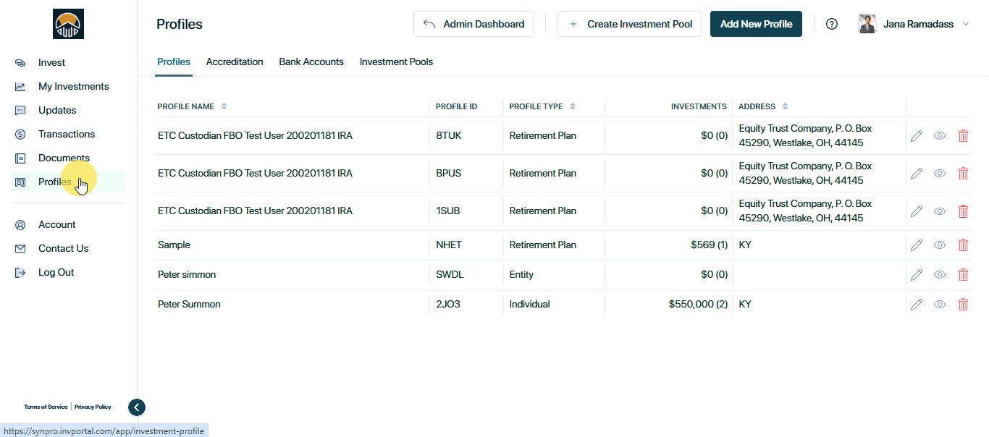Edit the profile with ID 8TUK
Viewport: 989px width, 437px height.
point(917,136)
